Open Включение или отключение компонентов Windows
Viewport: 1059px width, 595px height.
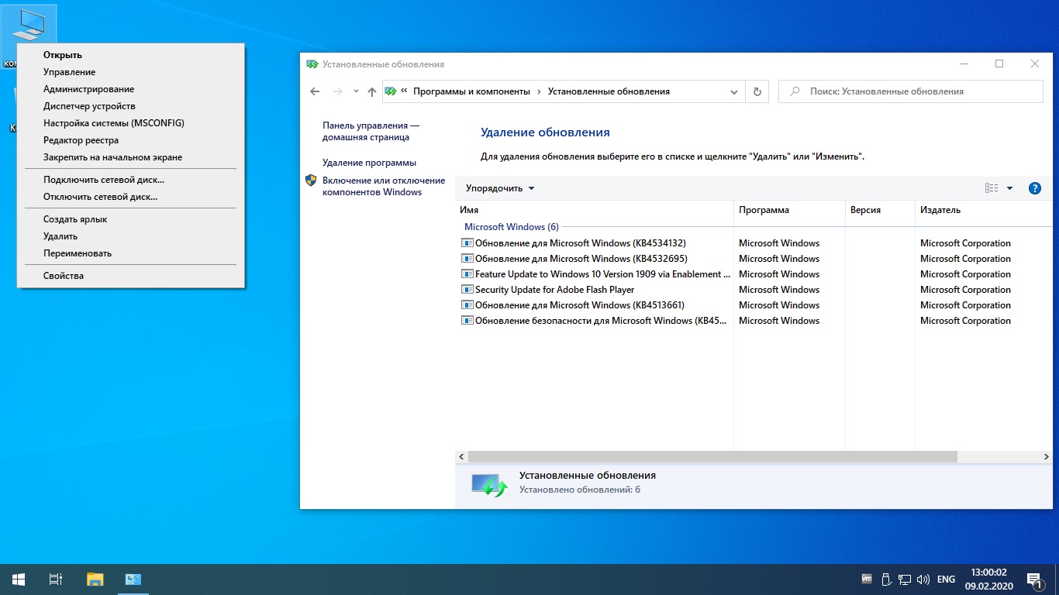(384, 186)
